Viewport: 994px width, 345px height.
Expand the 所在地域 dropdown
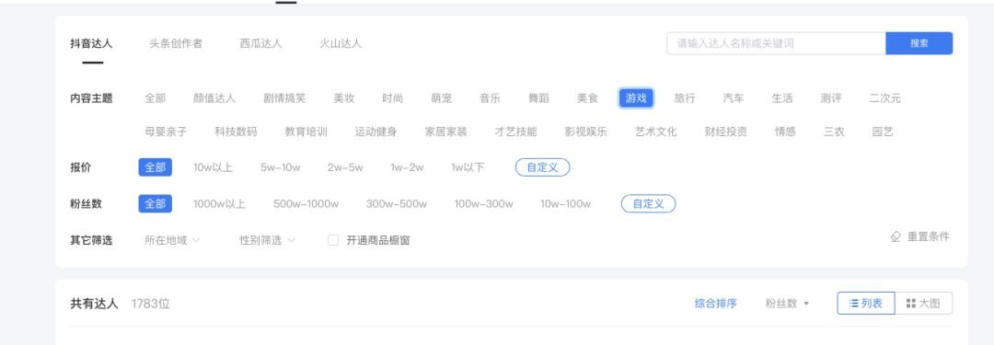coord(172,240)
